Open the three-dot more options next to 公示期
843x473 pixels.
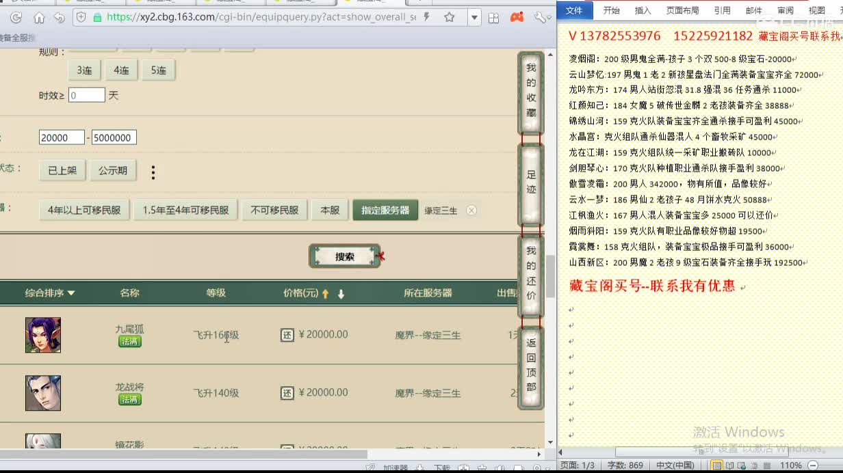[x=153, y=172]
